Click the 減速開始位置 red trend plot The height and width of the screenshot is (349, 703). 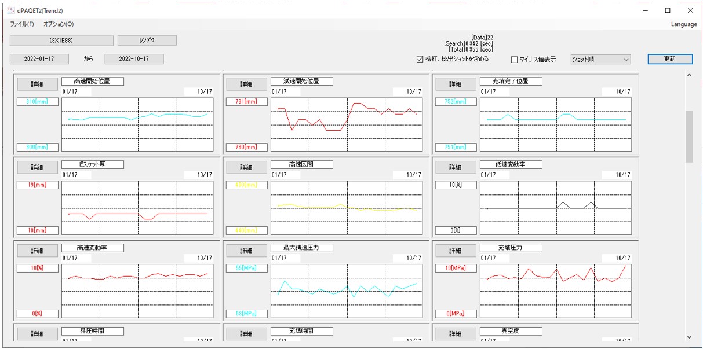pos(347,124)
